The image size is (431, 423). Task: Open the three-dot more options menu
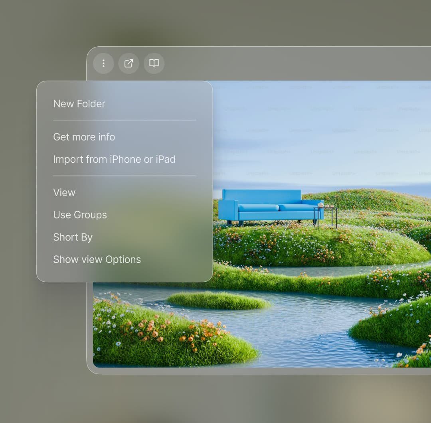[103, 63]
